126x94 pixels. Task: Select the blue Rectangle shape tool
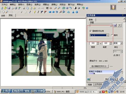[x=50, y=12]
